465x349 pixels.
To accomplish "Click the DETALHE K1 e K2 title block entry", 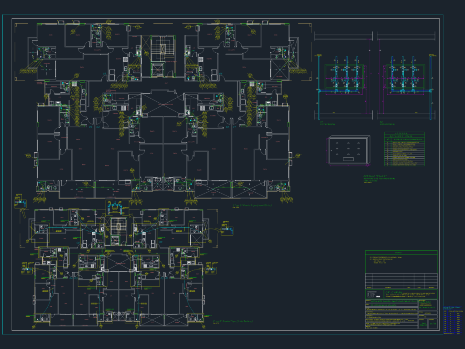I will (x=427, y=308).
